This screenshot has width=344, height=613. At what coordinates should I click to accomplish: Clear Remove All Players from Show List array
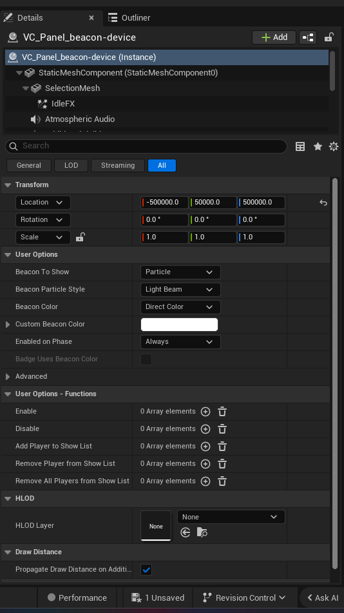coord(222,481)
